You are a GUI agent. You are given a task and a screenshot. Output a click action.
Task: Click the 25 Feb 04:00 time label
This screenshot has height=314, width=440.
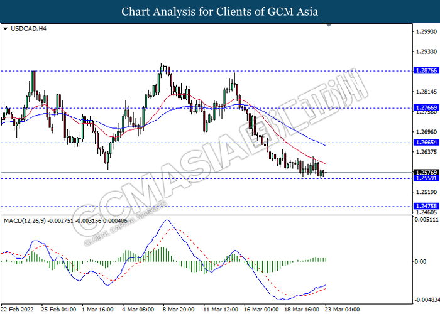58,310
